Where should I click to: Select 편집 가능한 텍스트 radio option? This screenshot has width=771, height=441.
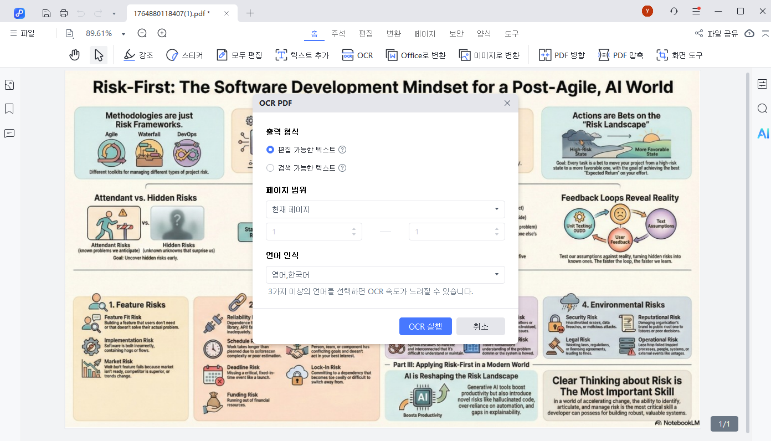coord(270,150)
